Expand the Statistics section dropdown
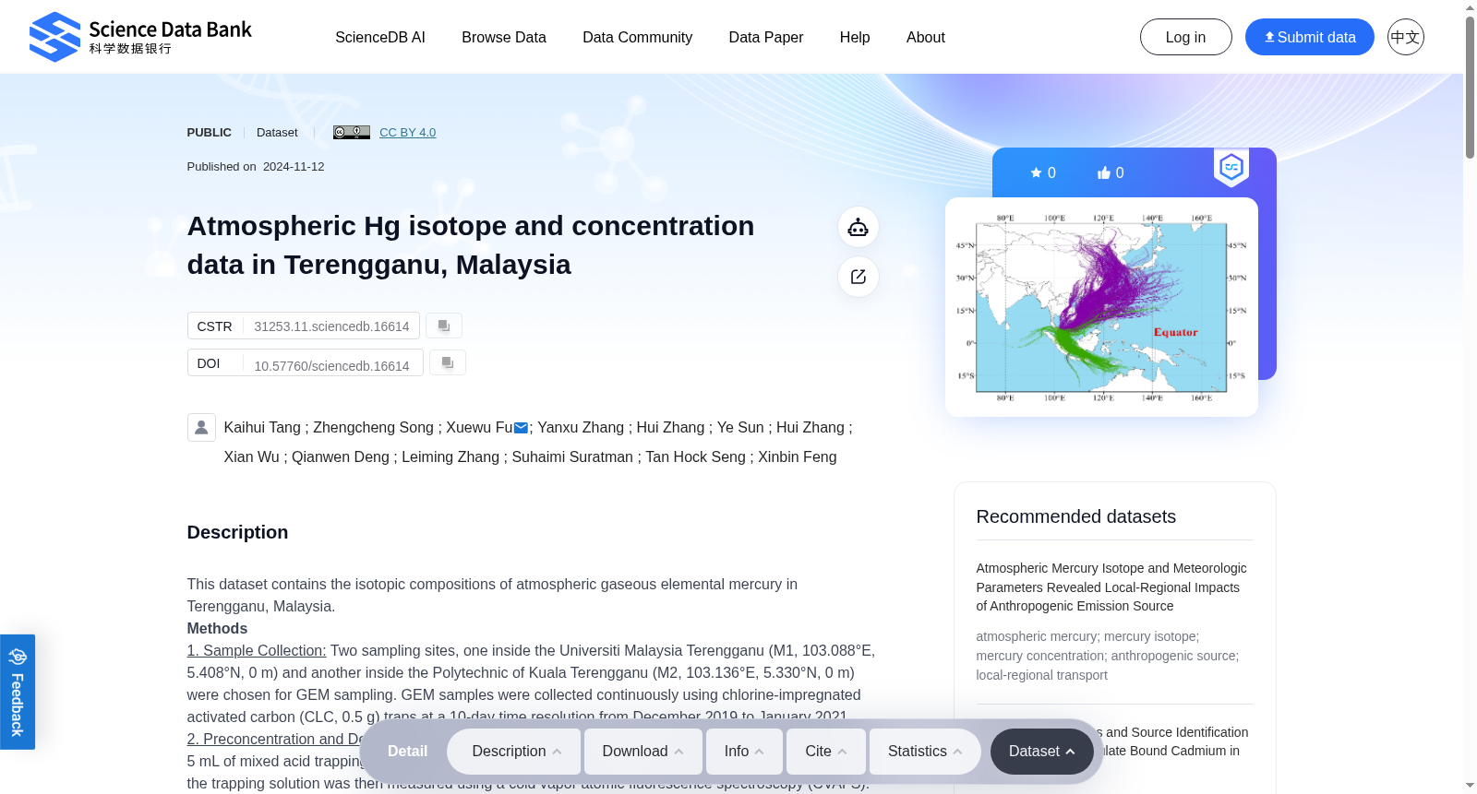Screen dimensions: 1477x794 point(925,752)
